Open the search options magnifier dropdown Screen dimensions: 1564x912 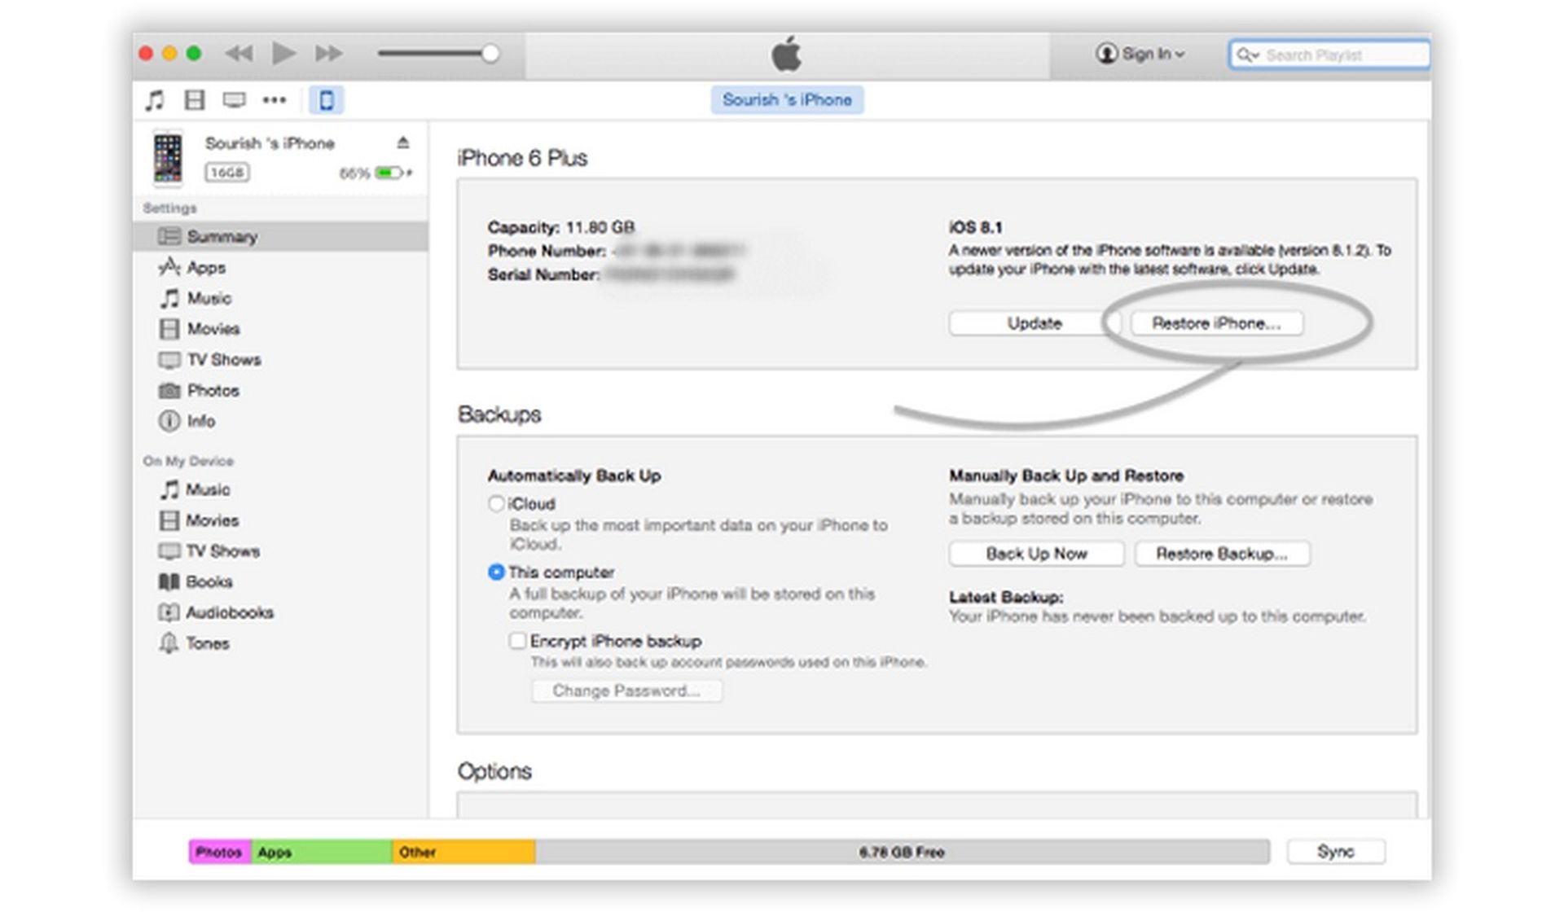point(1247,55)
